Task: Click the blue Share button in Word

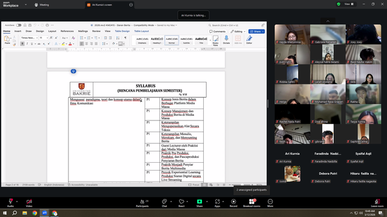Action: click(x=256, y=31)
